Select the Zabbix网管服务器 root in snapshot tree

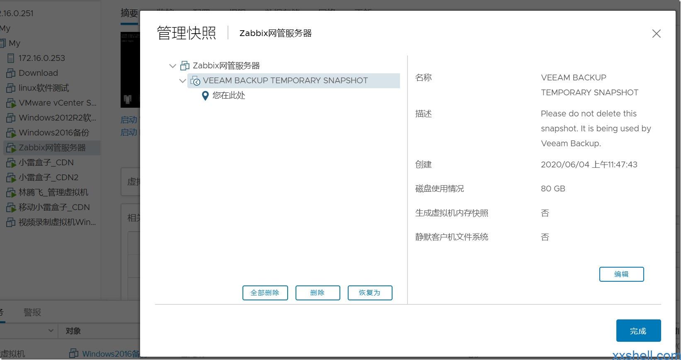tap(226, 65)
